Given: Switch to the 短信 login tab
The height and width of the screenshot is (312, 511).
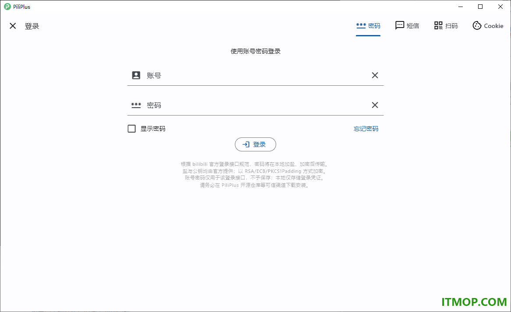Looking at the screenshot, I should (407, 26).
